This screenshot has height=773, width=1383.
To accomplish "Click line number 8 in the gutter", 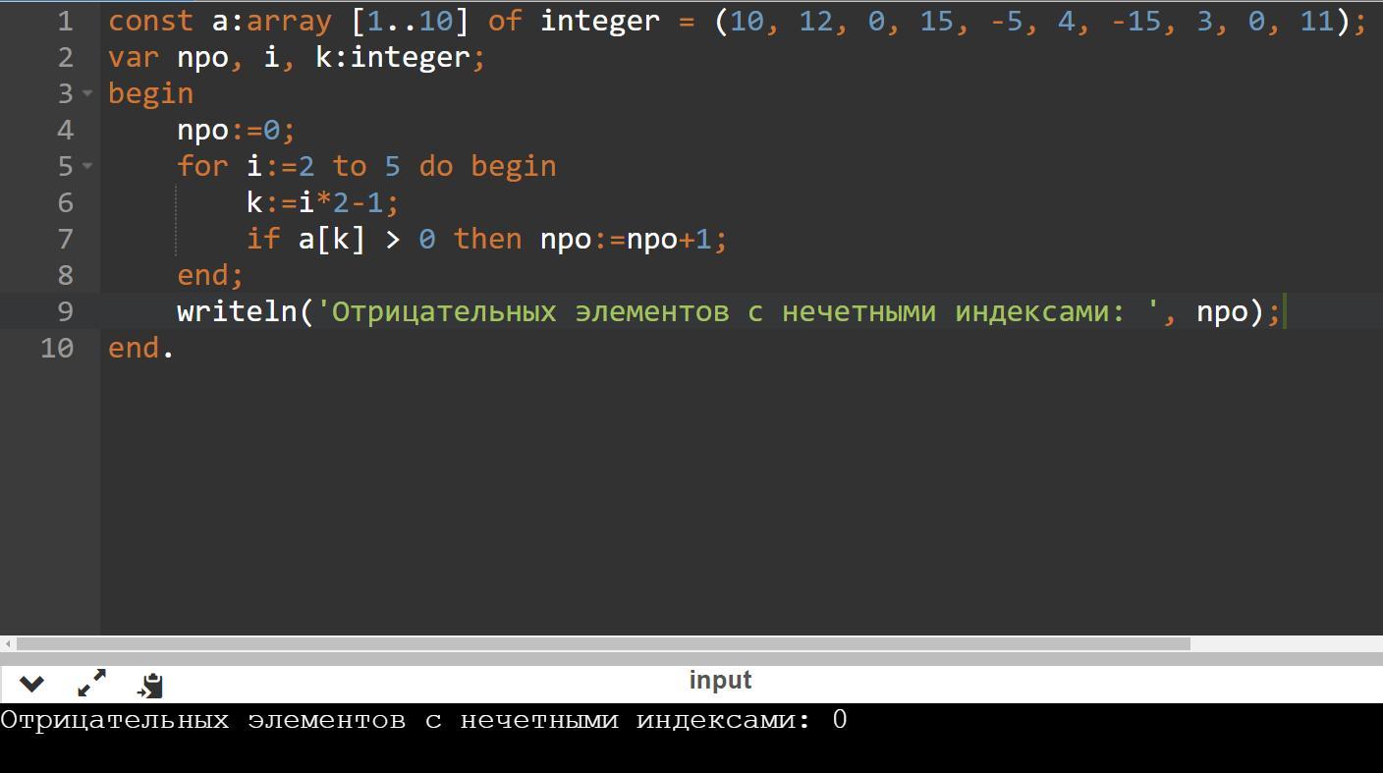I will (x=65, y=275).
